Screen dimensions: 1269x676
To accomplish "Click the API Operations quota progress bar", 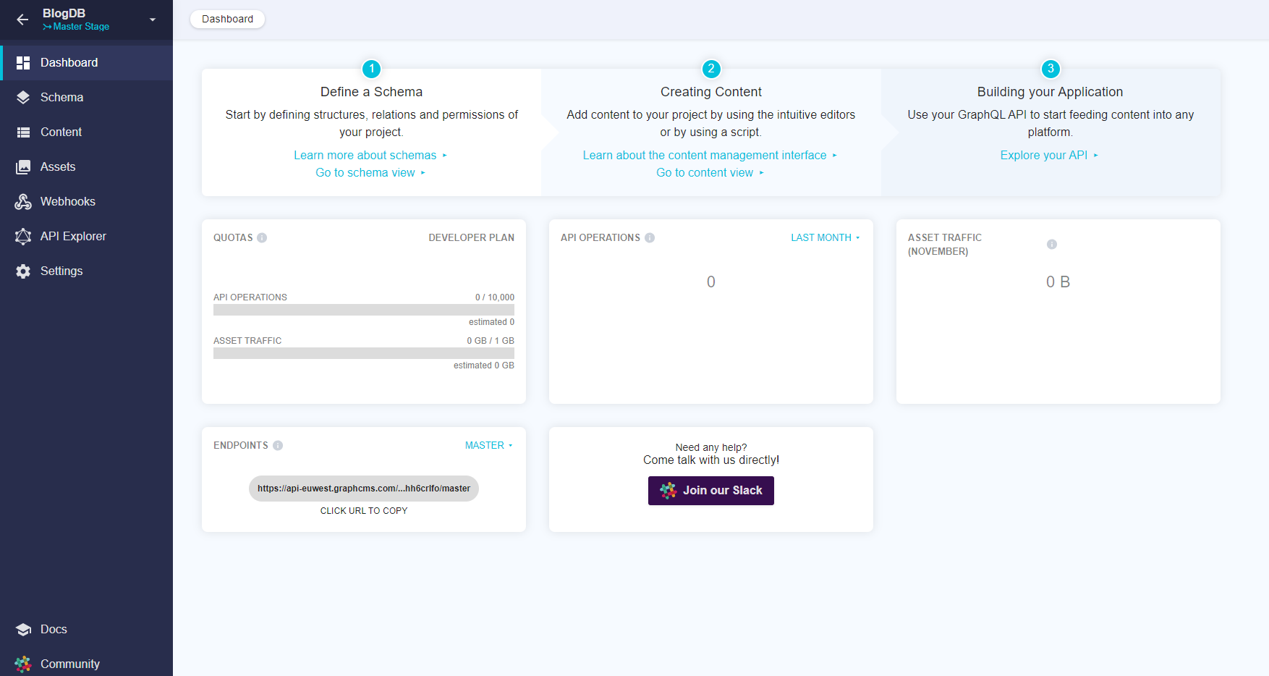I will pyautogui.click(x=363, y=309).
